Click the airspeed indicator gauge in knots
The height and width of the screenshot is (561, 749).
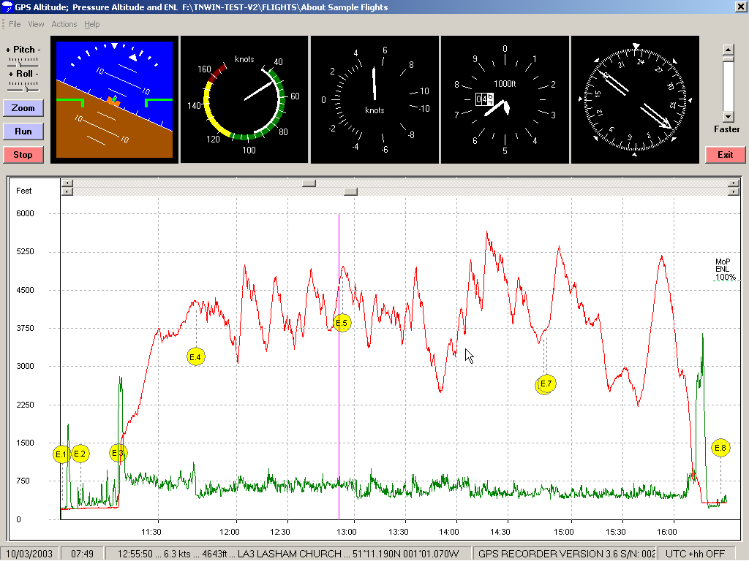click(244, 99)
